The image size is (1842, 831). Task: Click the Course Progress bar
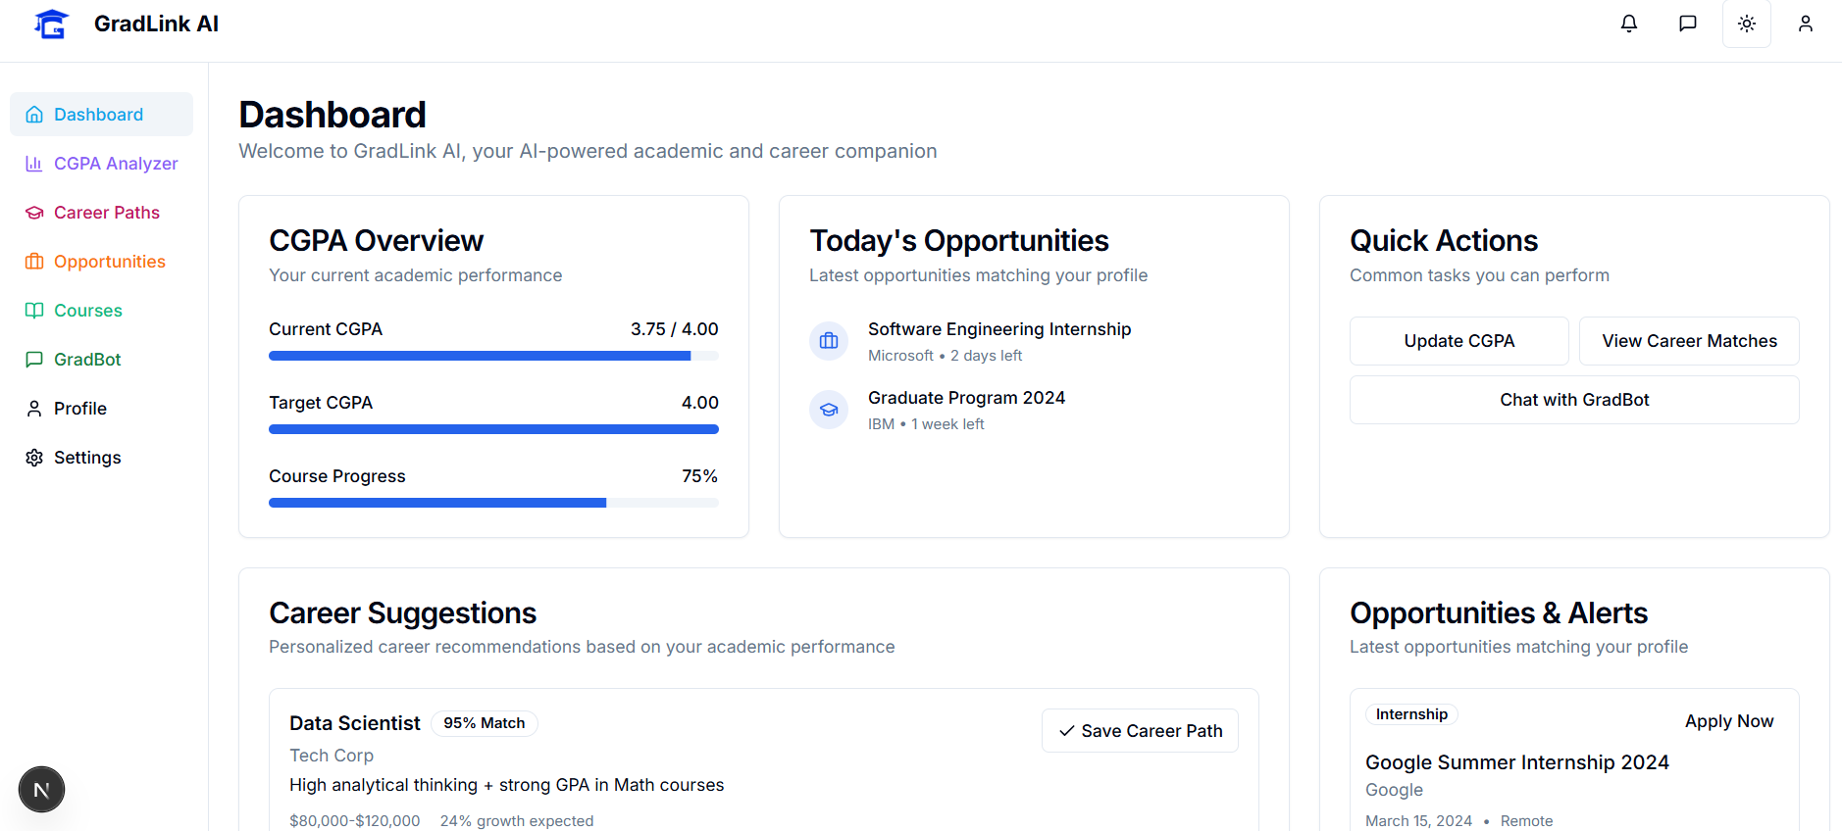pyautogui.click(x=493, y=503)
